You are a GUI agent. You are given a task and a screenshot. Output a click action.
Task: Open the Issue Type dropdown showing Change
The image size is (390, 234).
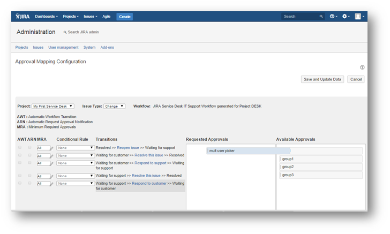pos(114,106)
